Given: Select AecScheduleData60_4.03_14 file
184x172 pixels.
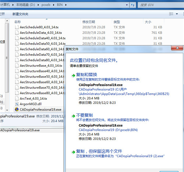Looking at the screenshot, I should point(42,49).
